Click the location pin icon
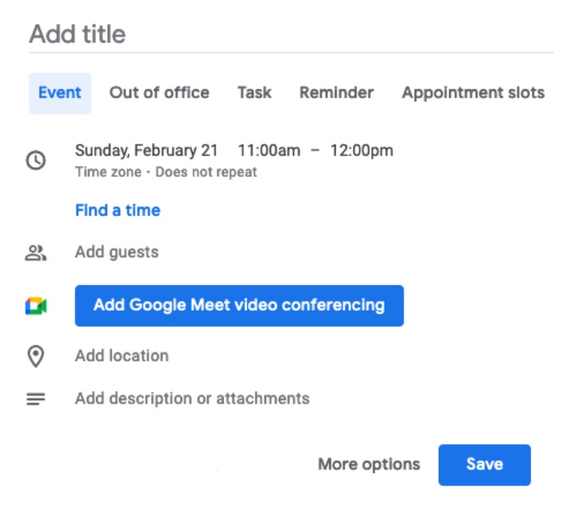 pos(36,356)
